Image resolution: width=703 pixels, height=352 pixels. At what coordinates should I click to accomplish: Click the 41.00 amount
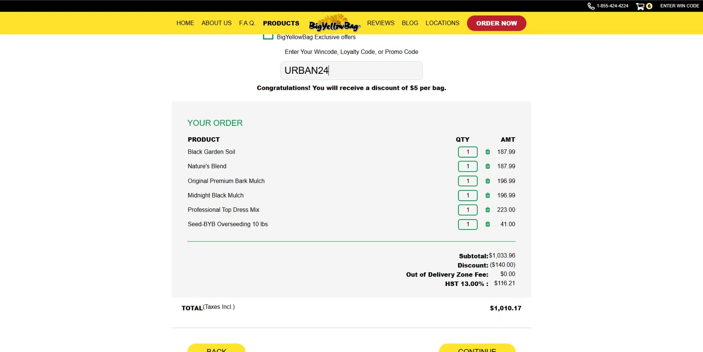pos(508,224)
